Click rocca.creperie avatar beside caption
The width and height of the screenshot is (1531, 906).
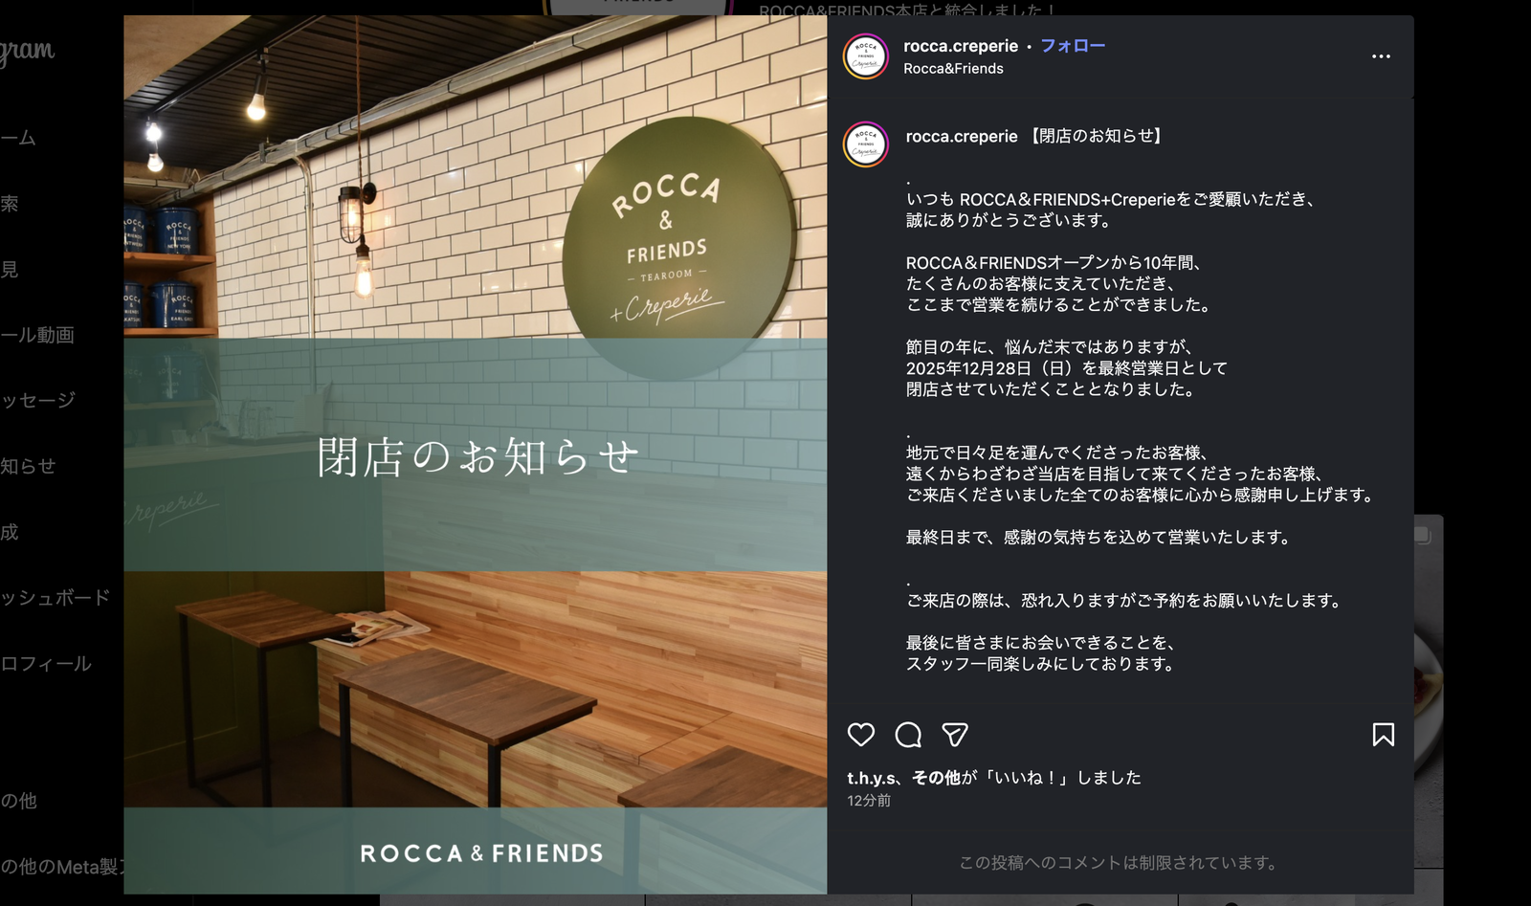(x=865, y=144)
